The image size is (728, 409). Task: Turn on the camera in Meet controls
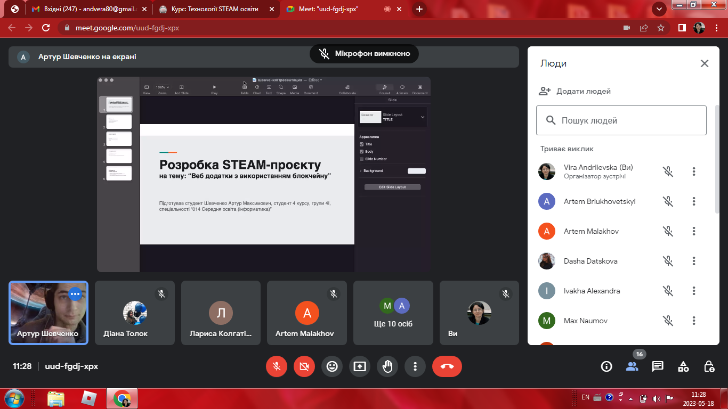tap(304, 366)
